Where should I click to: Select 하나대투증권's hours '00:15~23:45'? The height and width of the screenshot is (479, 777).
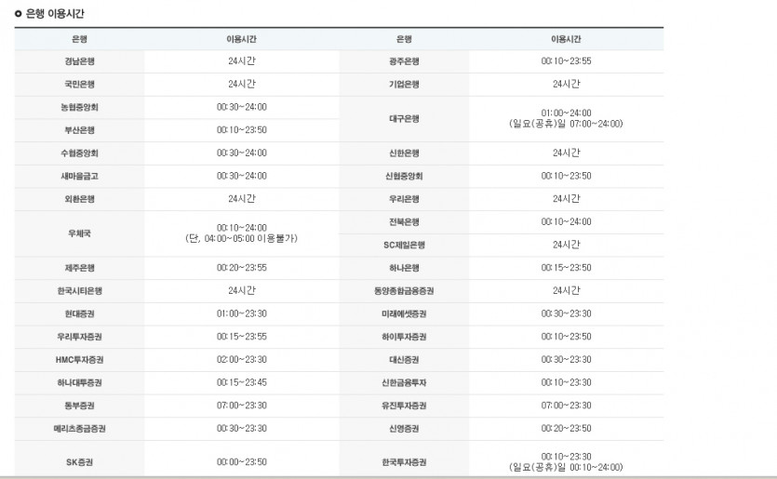click(x=241, y=382)
